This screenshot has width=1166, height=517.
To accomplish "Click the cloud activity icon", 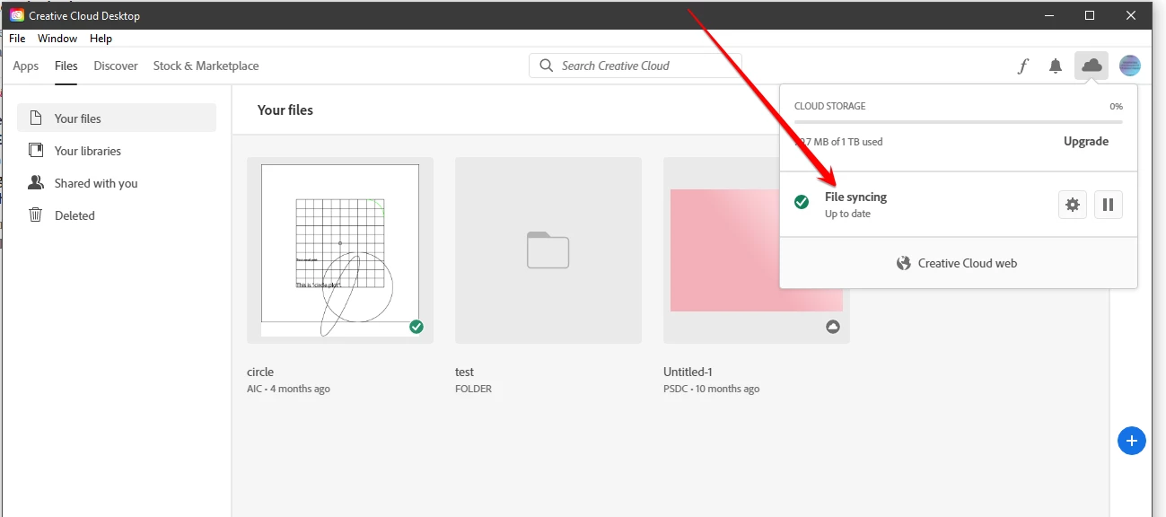I will click(1091, 66).
